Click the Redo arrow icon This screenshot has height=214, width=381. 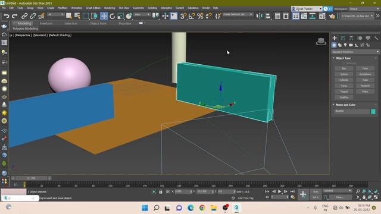point(14,16)
